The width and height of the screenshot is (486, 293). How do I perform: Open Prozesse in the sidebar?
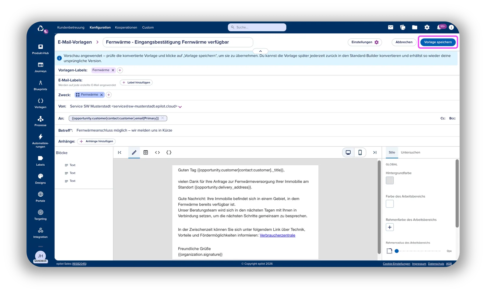pyautogui.click(x=40, y=121)
